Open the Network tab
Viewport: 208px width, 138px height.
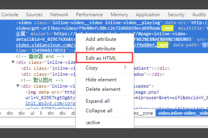(x=59, y=15)
